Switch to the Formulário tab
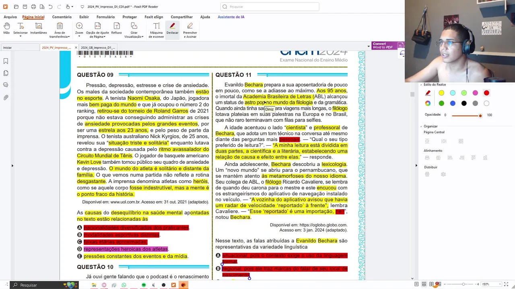The image size is (515, 289). pos(105,17)
